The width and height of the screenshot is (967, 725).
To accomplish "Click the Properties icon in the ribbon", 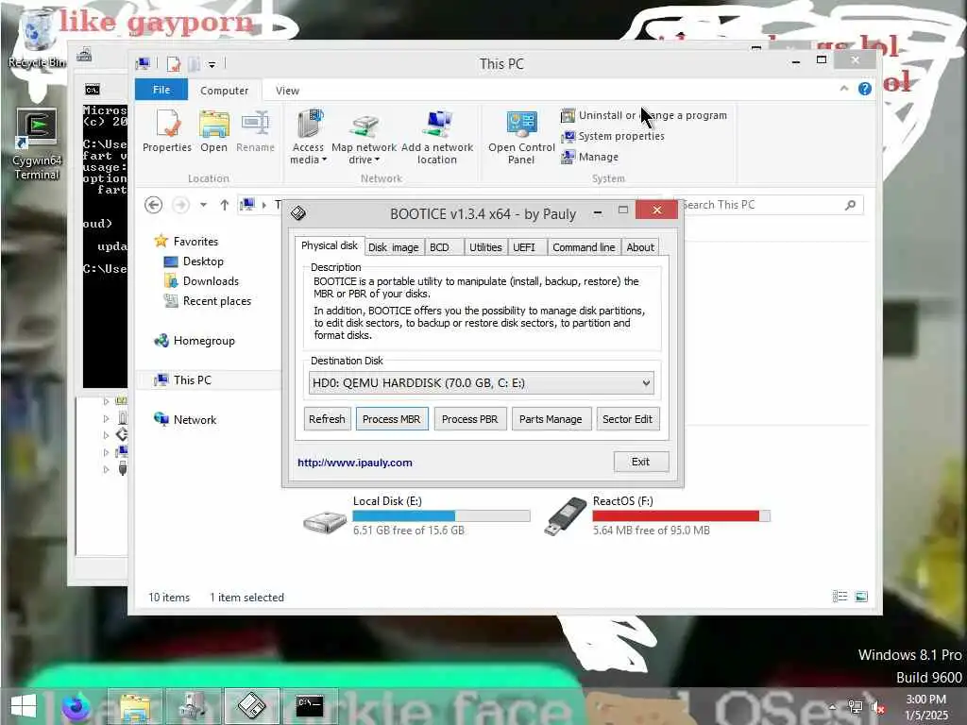I will click(167, 131).
